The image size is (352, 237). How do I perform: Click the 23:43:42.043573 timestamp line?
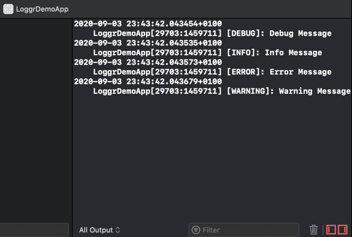pos(148,62)
